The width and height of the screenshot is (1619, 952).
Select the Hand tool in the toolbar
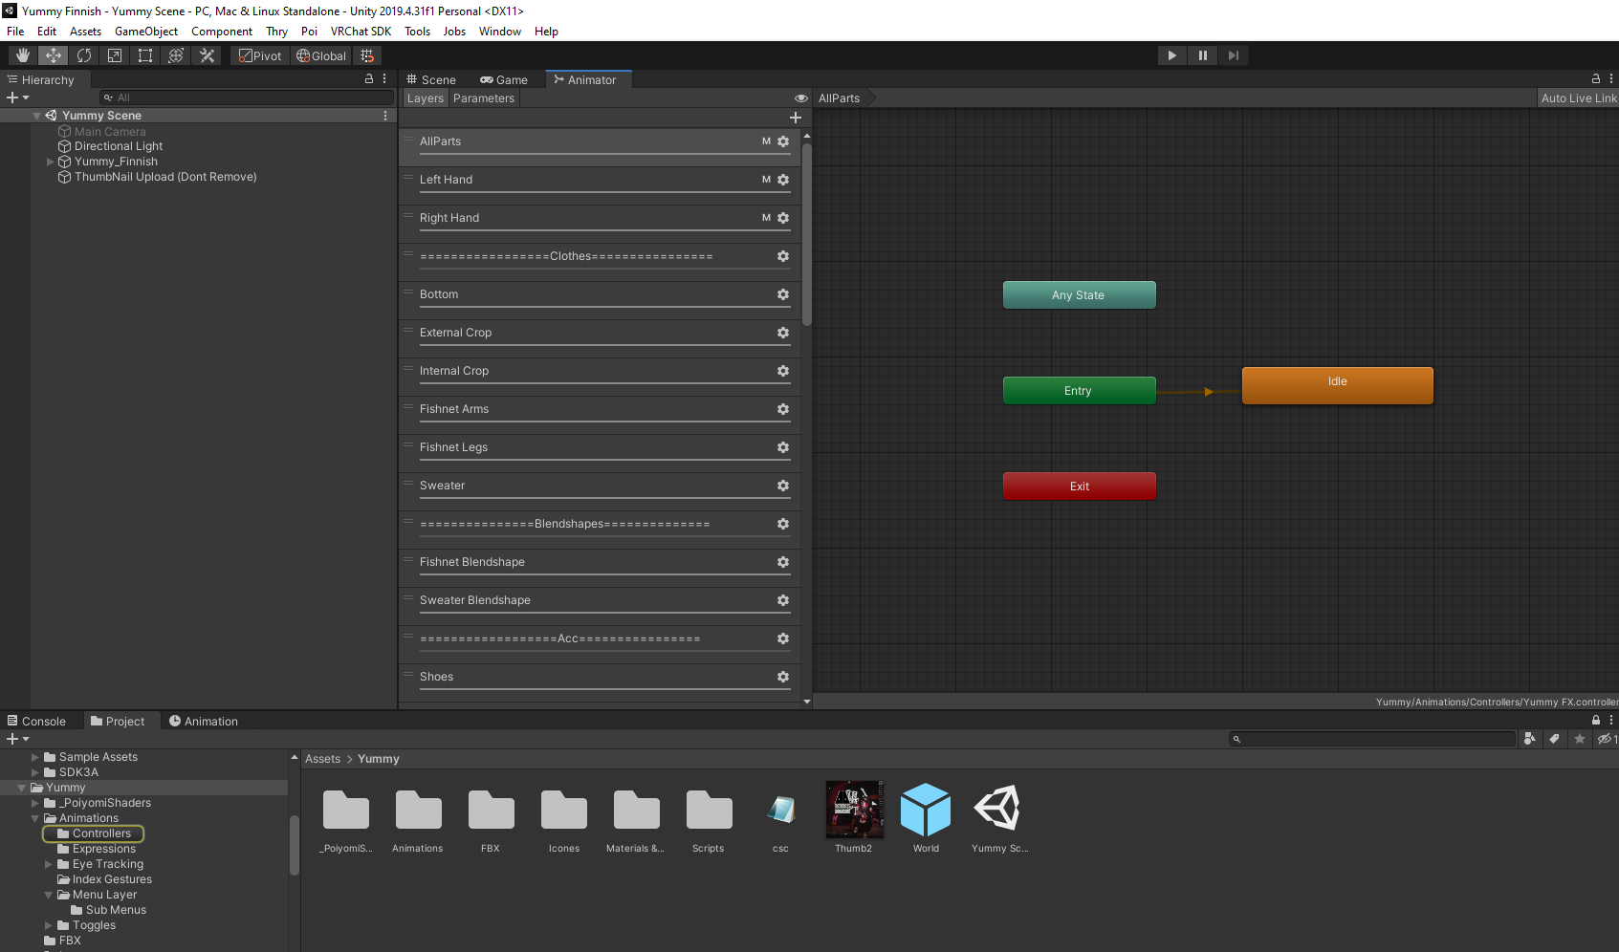coord(21,55)
